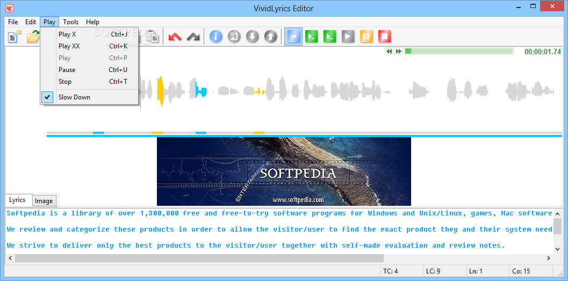Click the green fast-forward double-arrow
The height and width of the screenshot is (281, 568).
[x=399, y=52]
